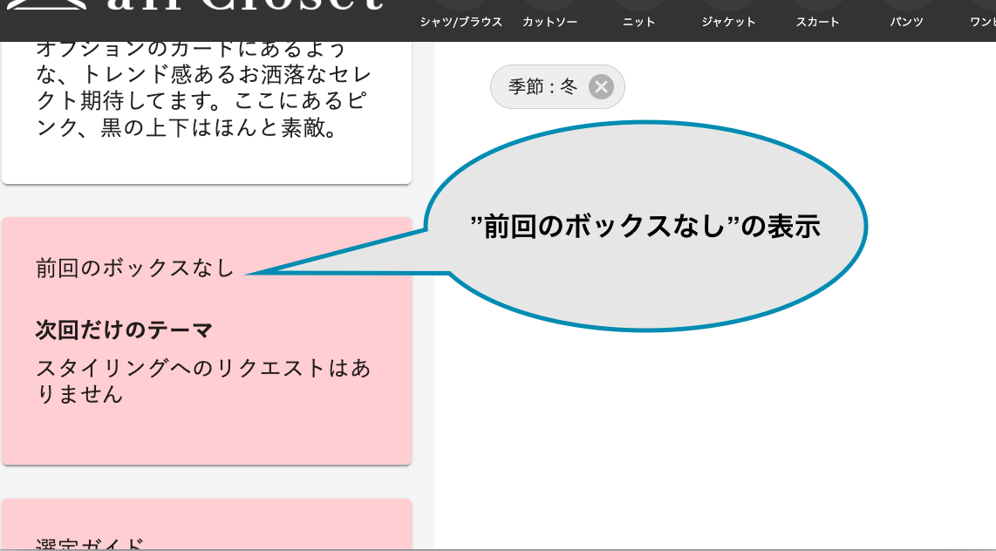Click the gray gap between white and pink cards
The image size is (996, 551).
(206, 201)
